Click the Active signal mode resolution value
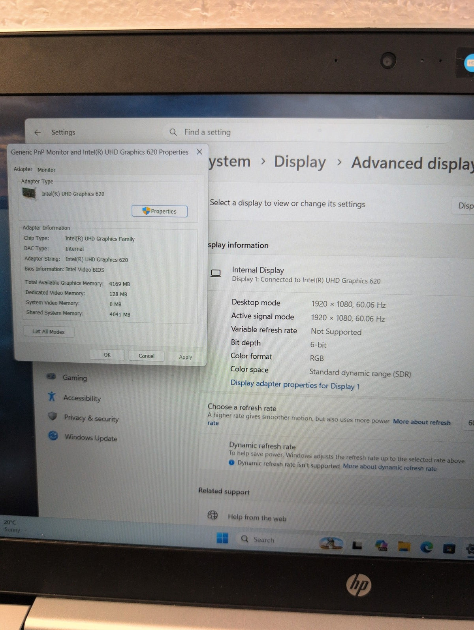474x630 pixels. [x=348, y=318]
